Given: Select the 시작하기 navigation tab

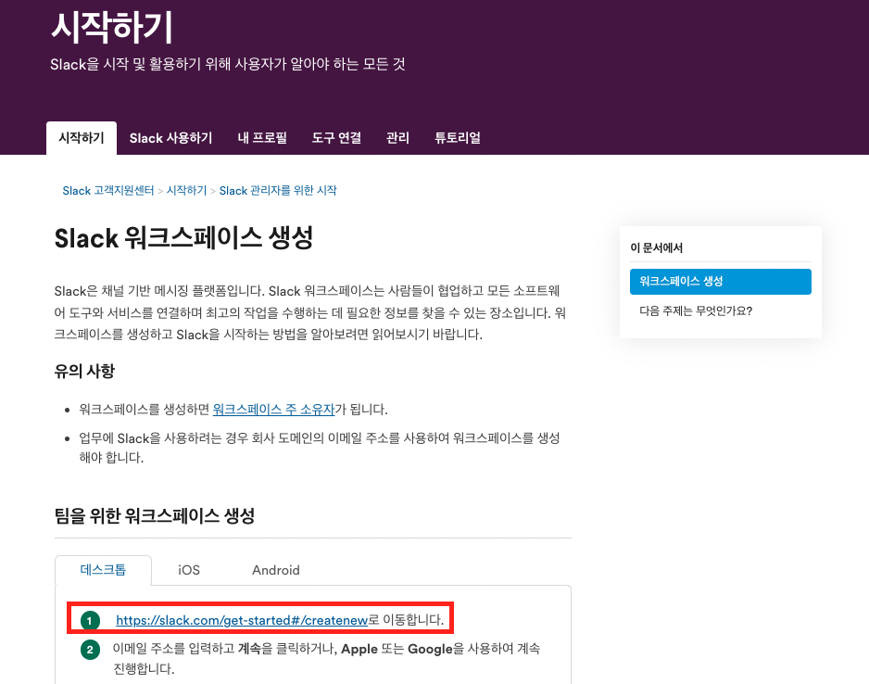Looking at the screenshot, I should coord(82,138).
